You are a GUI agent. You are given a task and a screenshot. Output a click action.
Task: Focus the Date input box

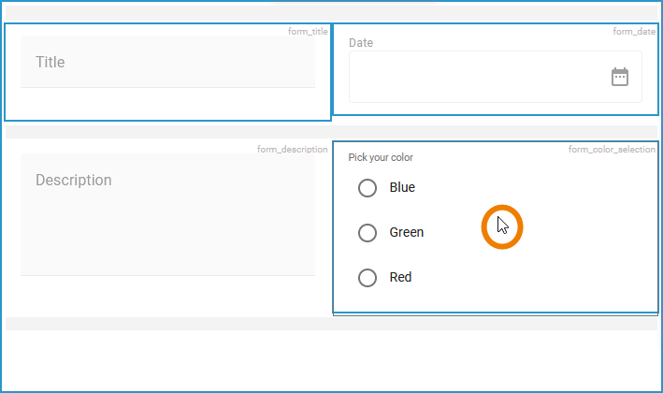[x=477, y=77]
